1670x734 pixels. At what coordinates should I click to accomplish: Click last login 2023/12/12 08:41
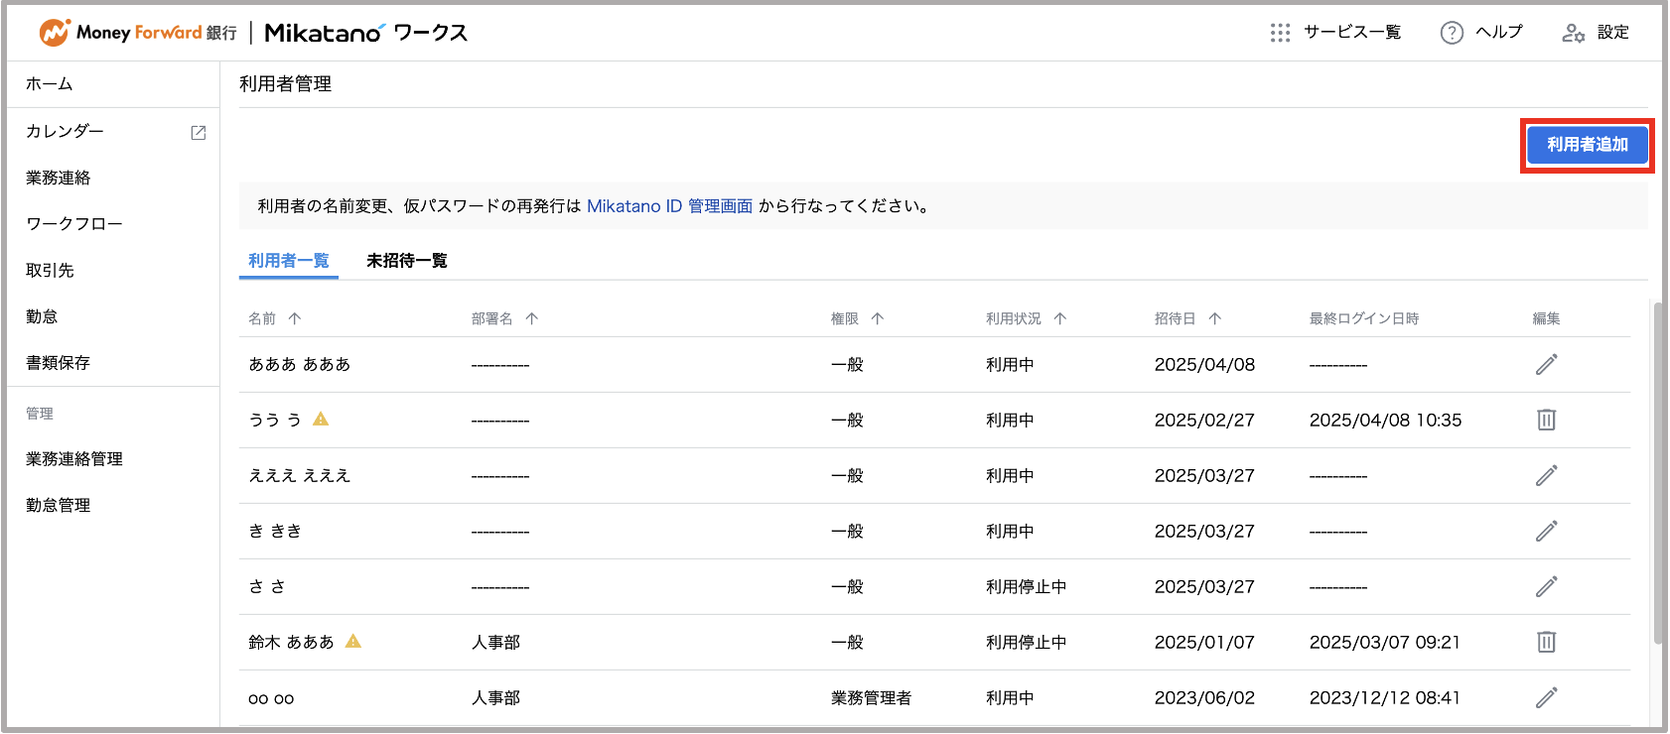pos(1385,697)
